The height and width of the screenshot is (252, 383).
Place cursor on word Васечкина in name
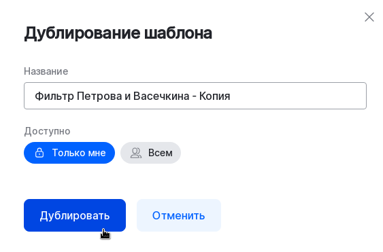pyautogui.click(x=161, y=96)
